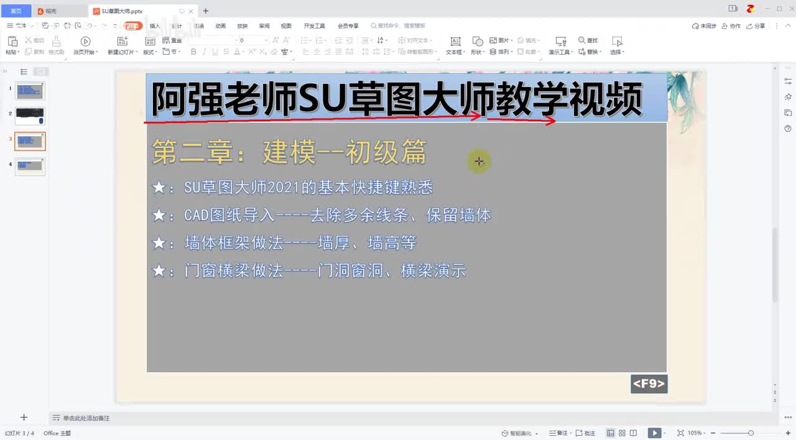The image size is (796, 440).
Task: Open the Developer Tools (开发工具) tab
Action: coord(314,26)
